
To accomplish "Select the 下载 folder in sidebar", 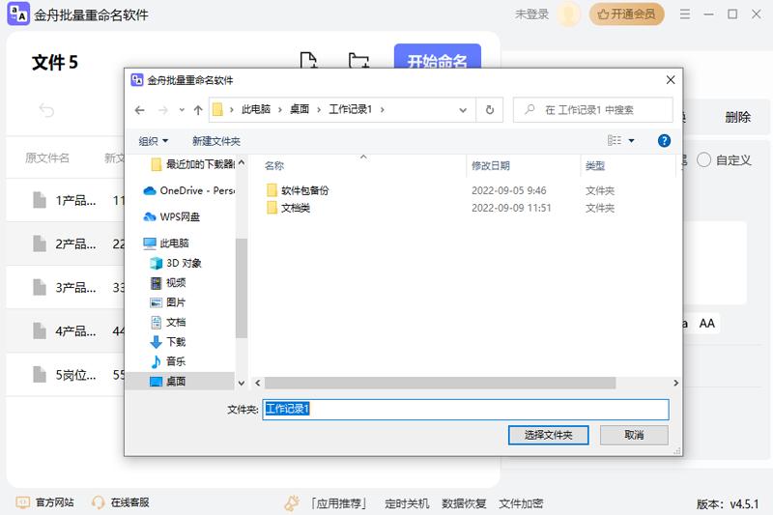I will click(175, 342).
